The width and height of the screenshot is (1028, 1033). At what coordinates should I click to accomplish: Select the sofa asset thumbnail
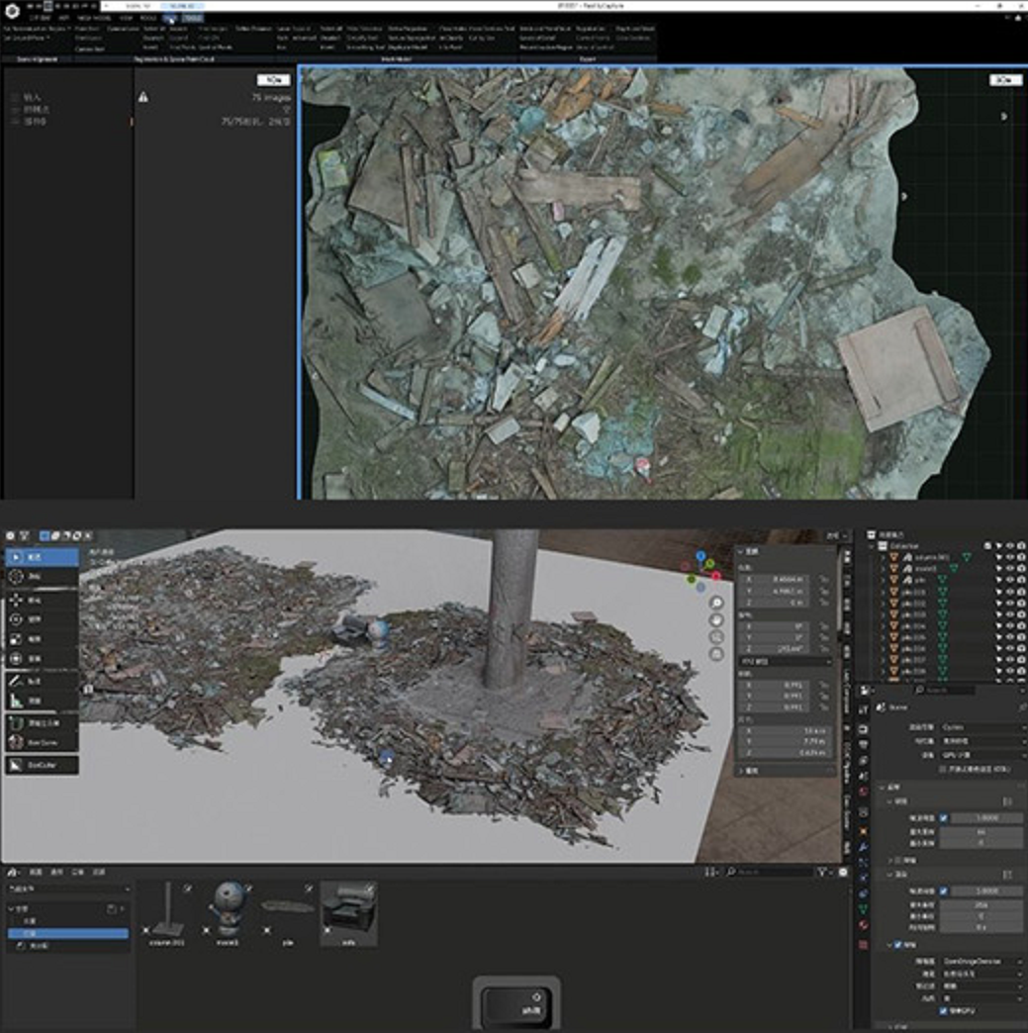point(348,911)
